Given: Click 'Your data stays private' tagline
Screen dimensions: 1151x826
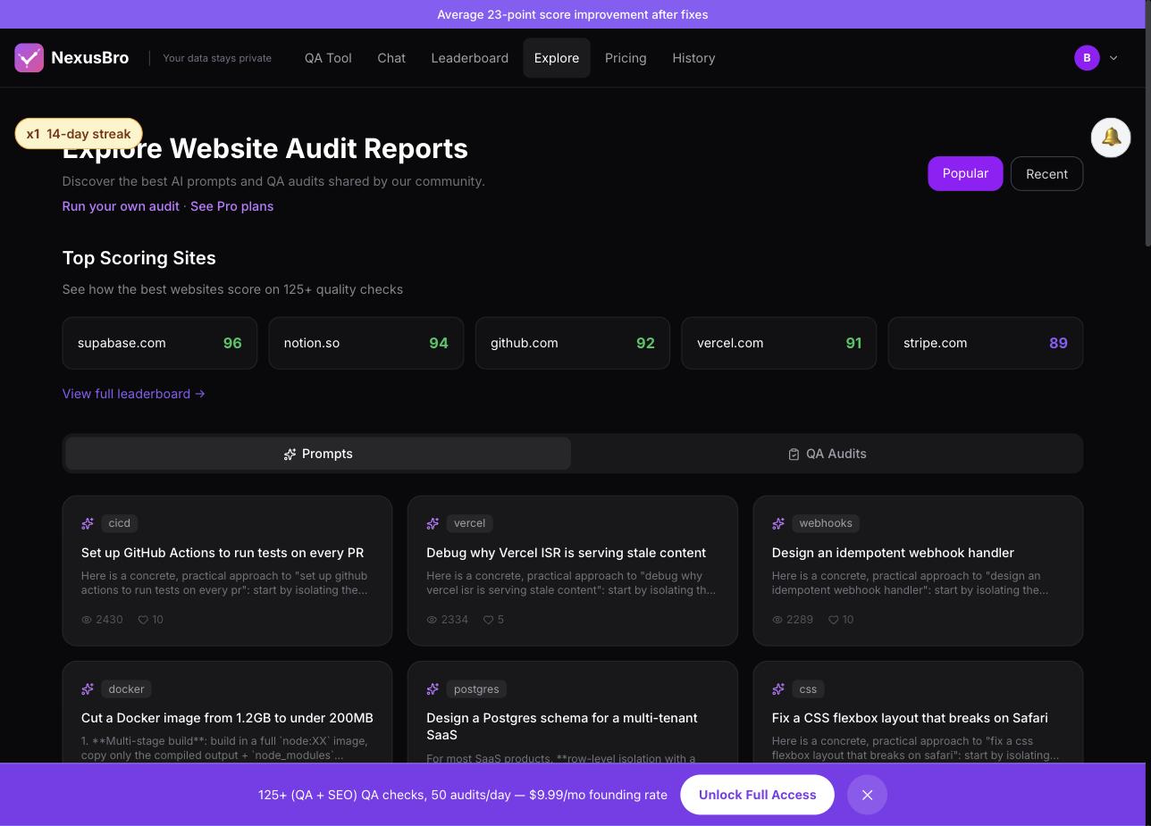Looking at the screenshot, I should 217,58.
